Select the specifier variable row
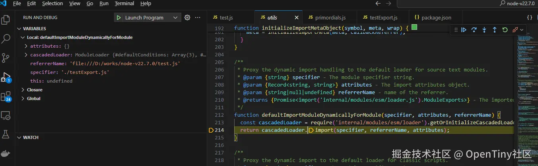 pyautogui.click(x=111, y=72)
